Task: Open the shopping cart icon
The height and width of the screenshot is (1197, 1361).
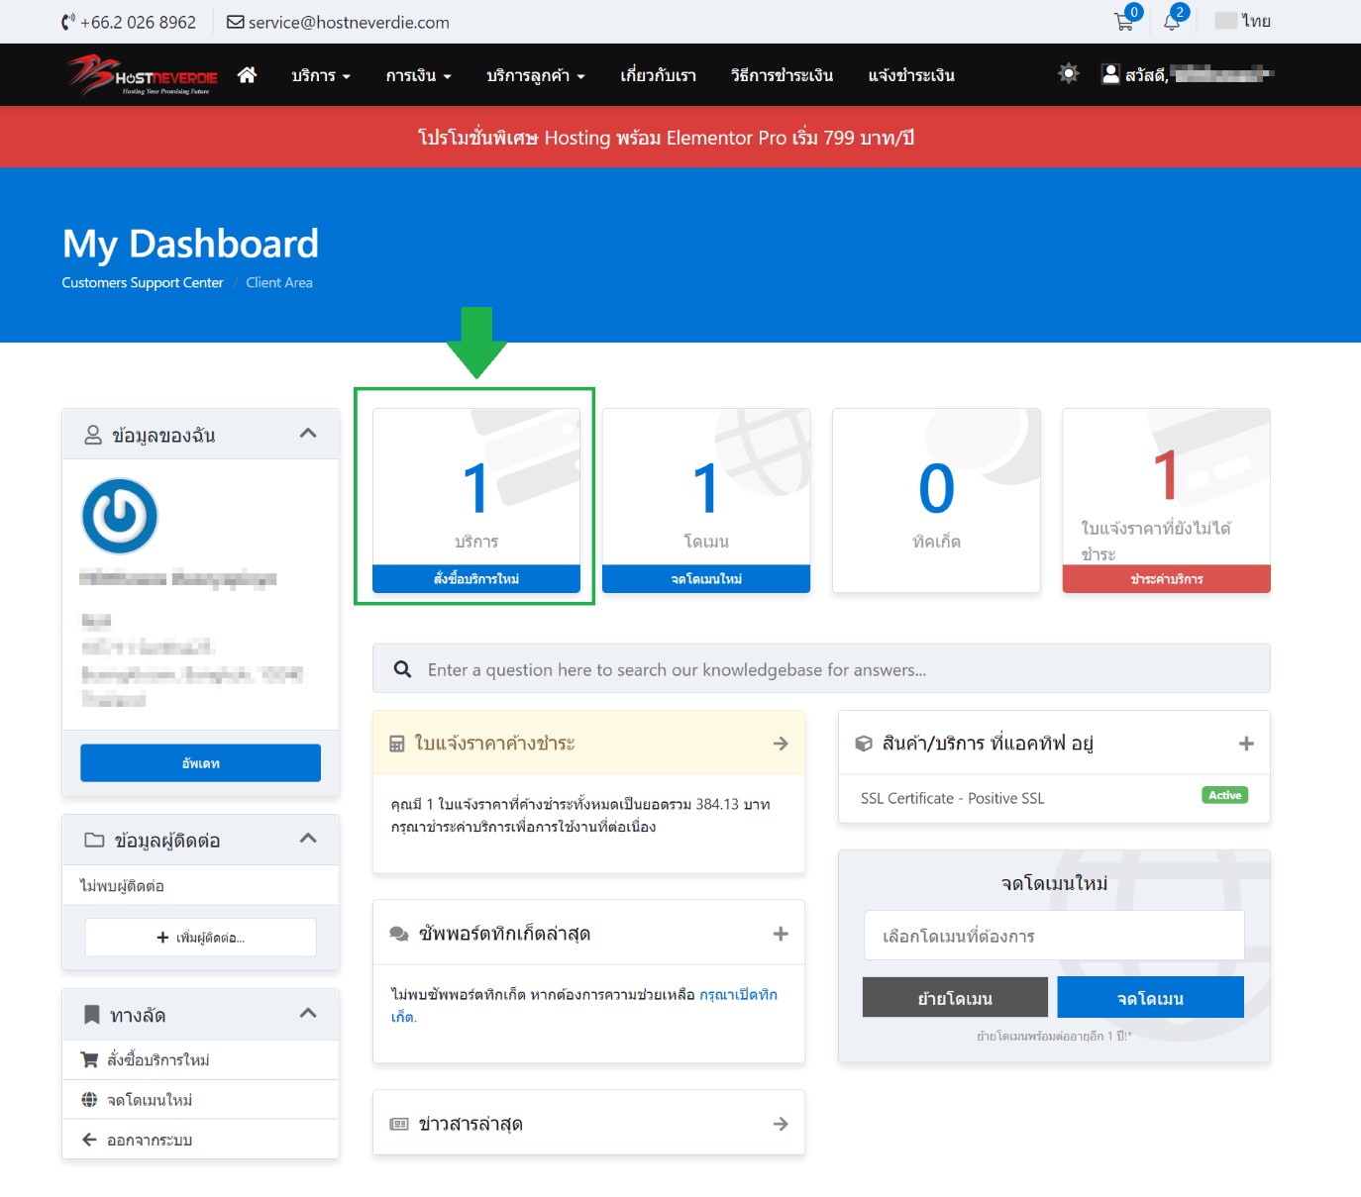Action: point(1124,22)
